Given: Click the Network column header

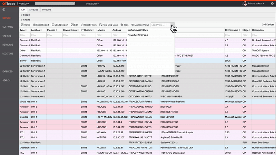Looking at the screenshot, I should (x=101, y=30).
